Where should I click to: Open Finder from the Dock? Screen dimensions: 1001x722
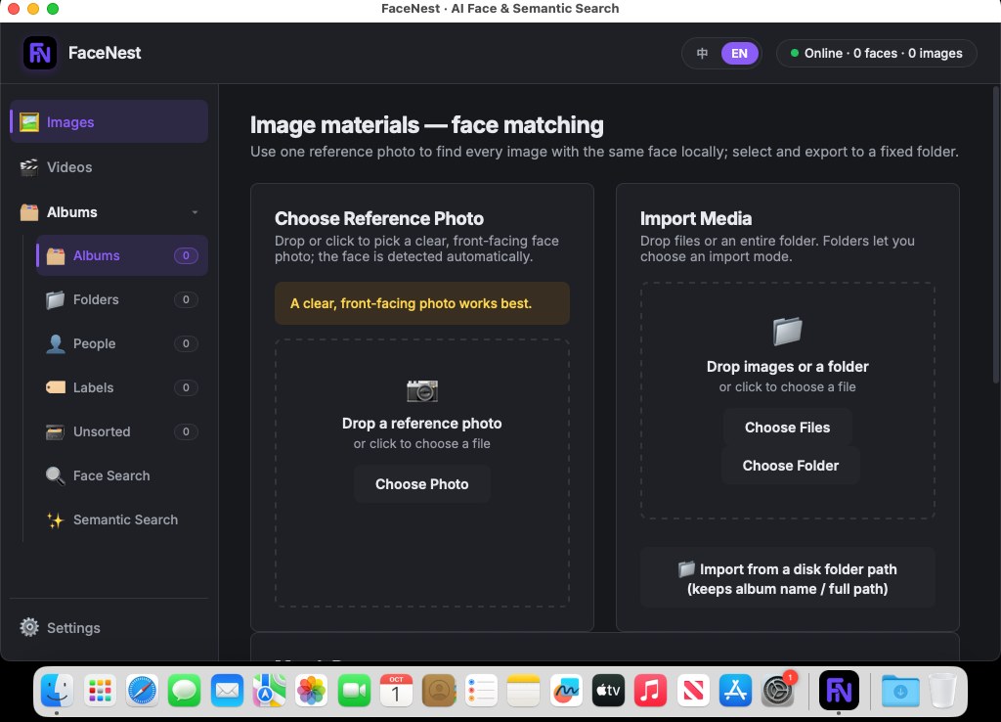tap(57, 691)
